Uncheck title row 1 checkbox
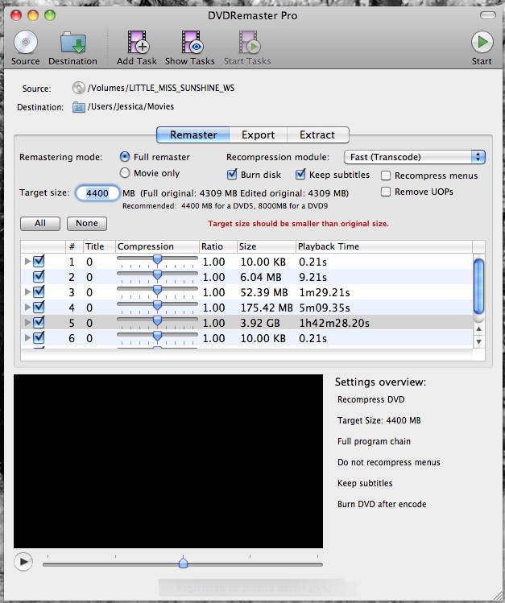505x603 pixels. pyautogui.click(x=39, y=262)
